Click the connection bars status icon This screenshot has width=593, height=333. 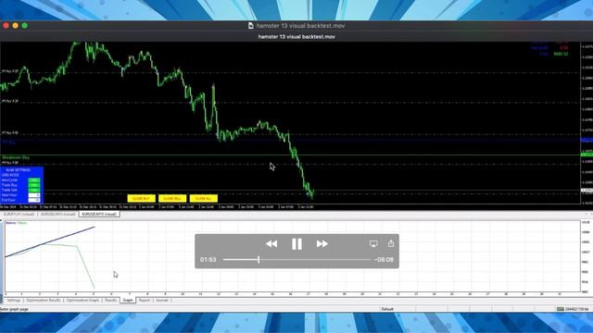click(x=560, y=309)
